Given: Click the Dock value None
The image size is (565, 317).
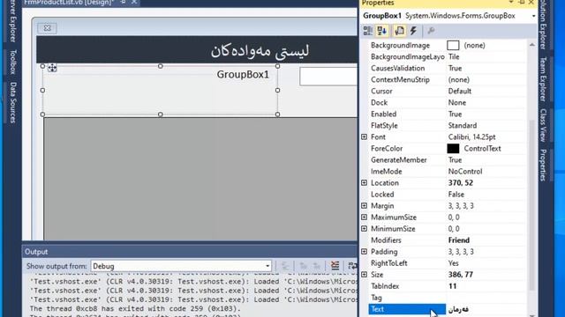Looking at the screenshot, I should coord(457,102).
